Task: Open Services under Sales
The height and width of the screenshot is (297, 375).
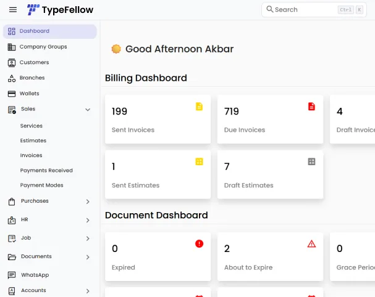Action: pos(32,126)
